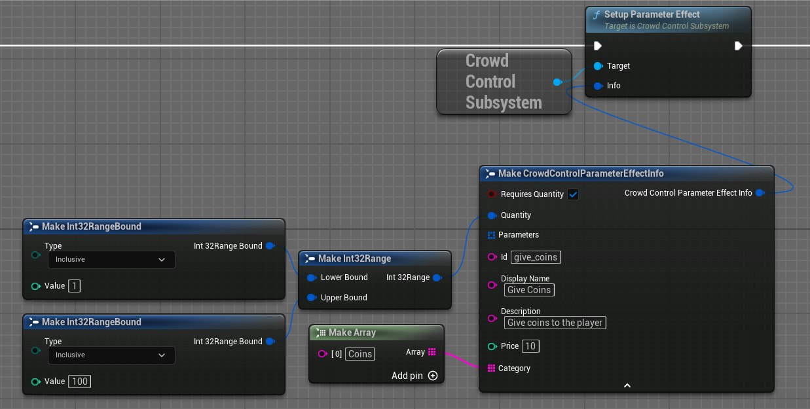This screenshot has width=810, height=409.
Task: Click the Setup Parameter Effect output execution pin
Action: pos(739,46)
